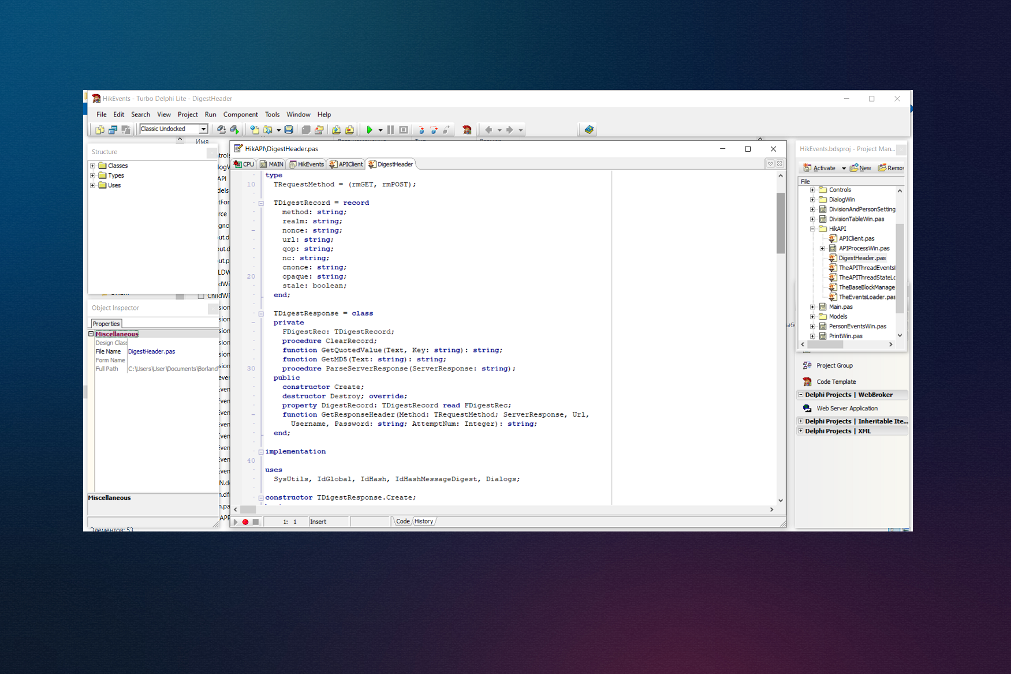Open the File menu
This screenshot has width=1011, height=674.
tap(102, 114)
